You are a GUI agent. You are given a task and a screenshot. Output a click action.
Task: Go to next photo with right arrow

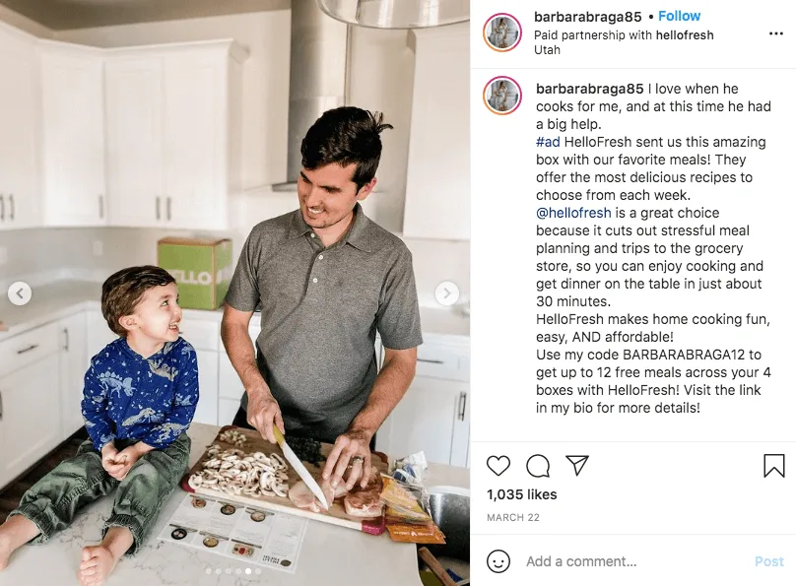click(x=446, y=293)
